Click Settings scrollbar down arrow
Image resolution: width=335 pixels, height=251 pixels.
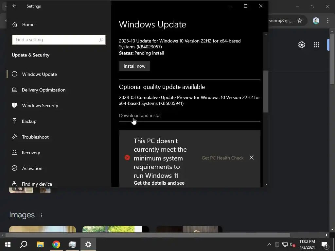click(266, 185)
